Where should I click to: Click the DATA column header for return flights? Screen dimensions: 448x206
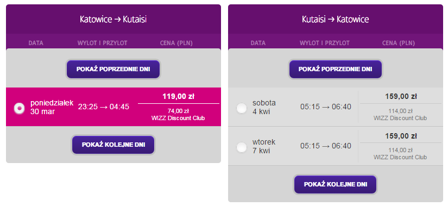pos(258,43)
